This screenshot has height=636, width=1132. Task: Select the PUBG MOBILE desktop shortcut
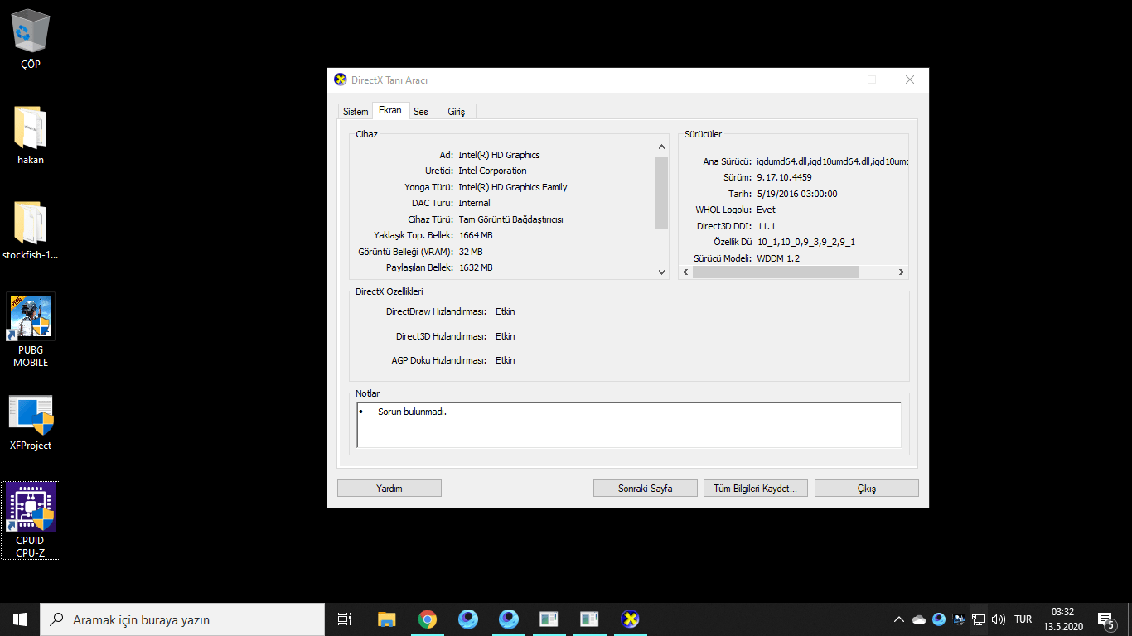(31, 330)
